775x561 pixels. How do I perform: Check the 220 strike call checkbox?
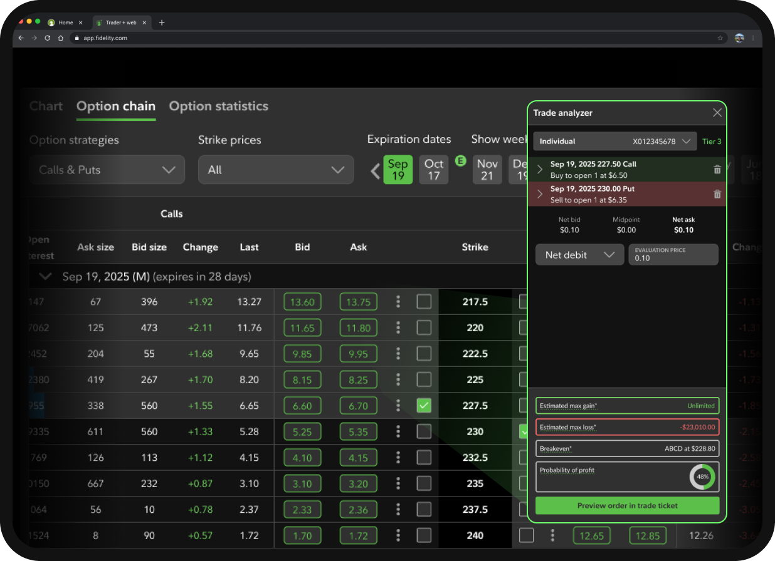(424, 327)
